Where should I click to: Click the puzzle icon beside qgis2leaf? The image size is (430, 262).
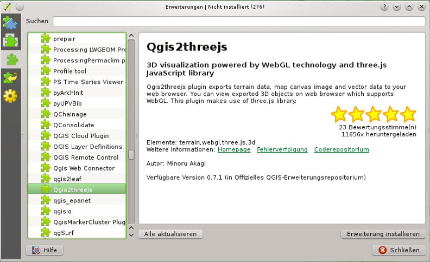click(46, 179)
